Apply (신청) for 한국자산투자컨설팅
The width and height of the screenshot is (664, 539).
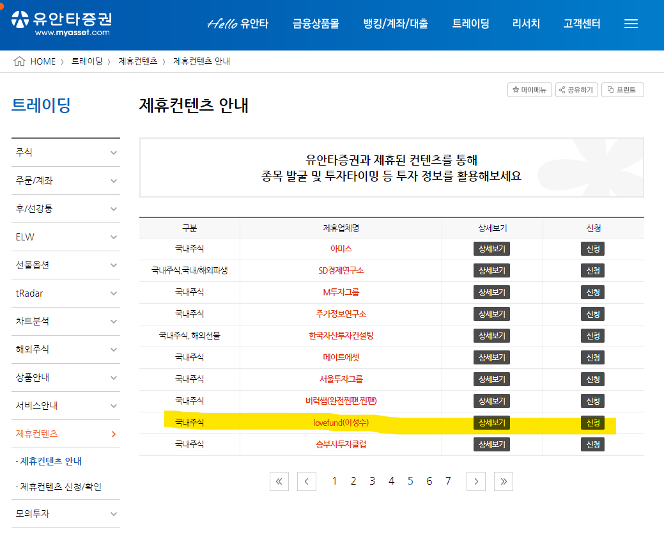593,336
